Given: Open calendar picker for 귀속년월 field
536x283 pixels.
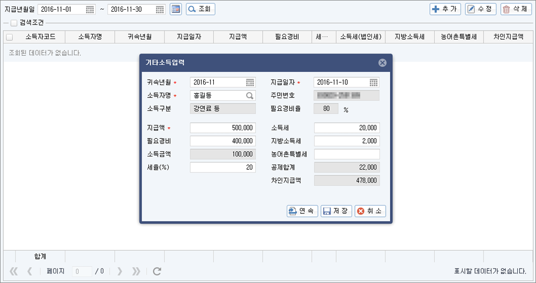Looking at the screenshot, I should pyautogui.click(x=250, y=83).
